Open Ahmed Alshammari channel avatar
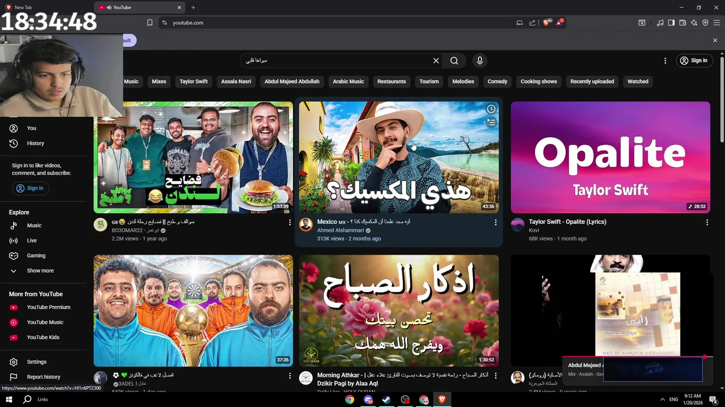The width and height of the screenshot is (725, 407). pos(306,224)
